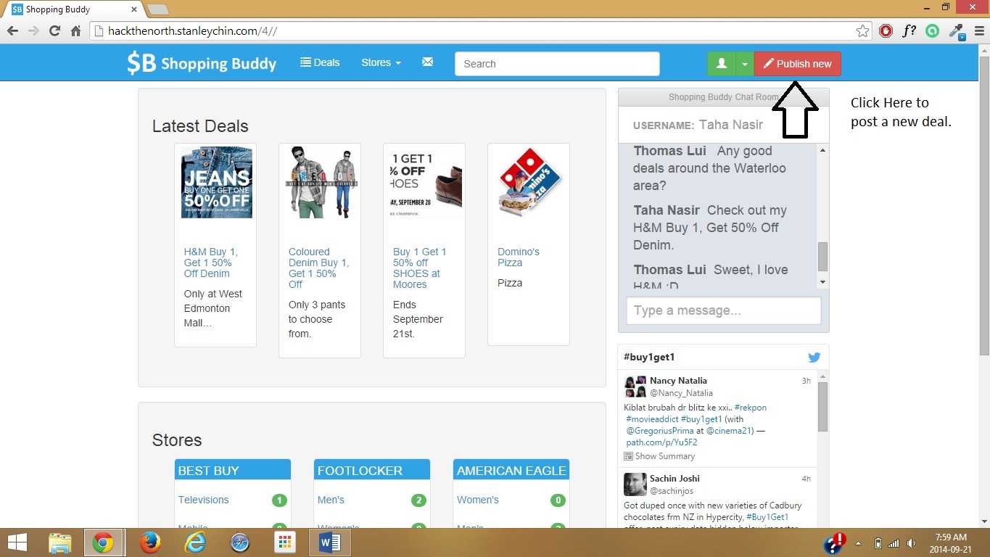Open Safari compass icon in taskbar
This screenshot has height=557, width=990.
click(240, 542)
